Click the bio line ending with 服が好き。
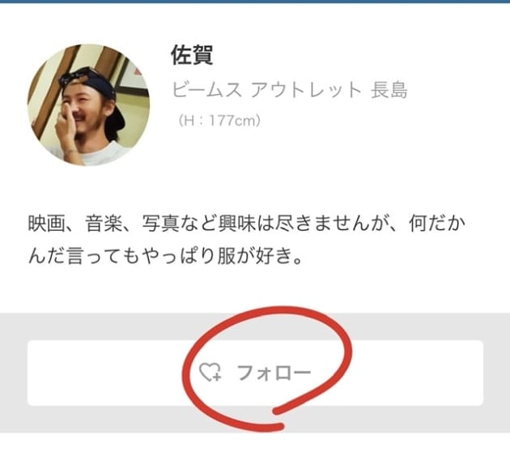 point(166,255)
